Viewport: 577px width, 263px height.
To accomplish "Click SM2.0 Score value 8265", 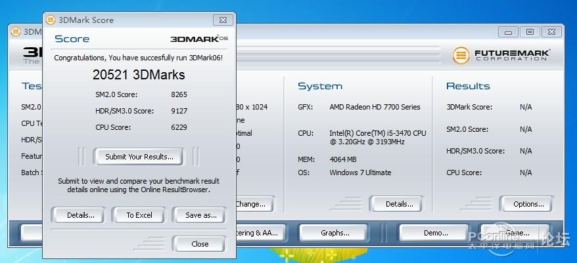I will (179, 94).
